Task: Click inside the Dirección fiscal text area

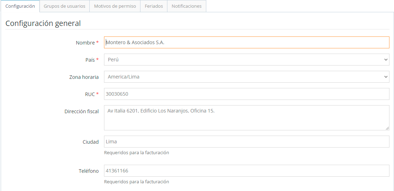Action: tap(247, 118)
